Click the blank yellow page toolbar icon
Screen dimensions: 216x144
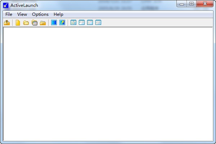tap(18, 23)
